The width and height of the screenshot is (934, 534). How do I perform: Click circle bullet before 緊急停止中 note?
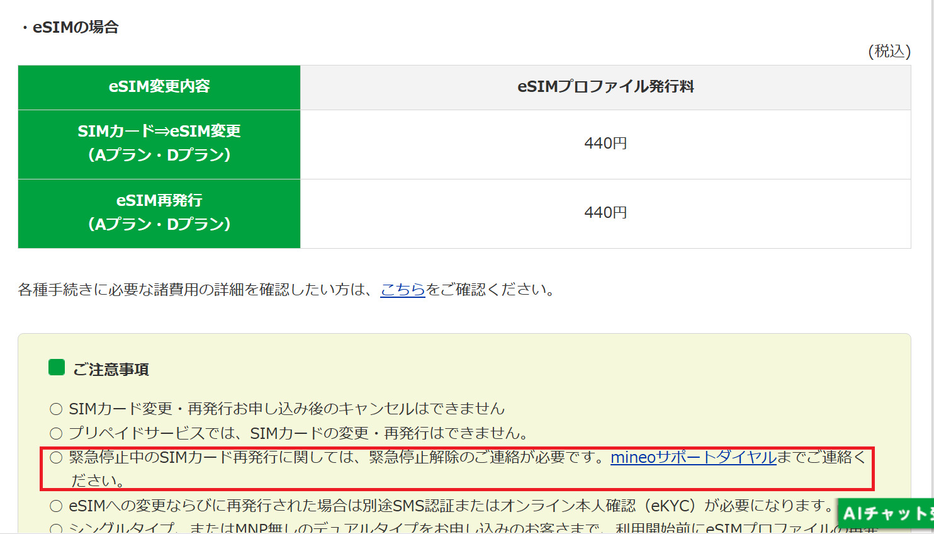(56, 458)
